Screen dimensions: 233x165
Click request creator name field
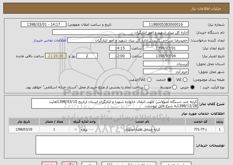(128, 40)
